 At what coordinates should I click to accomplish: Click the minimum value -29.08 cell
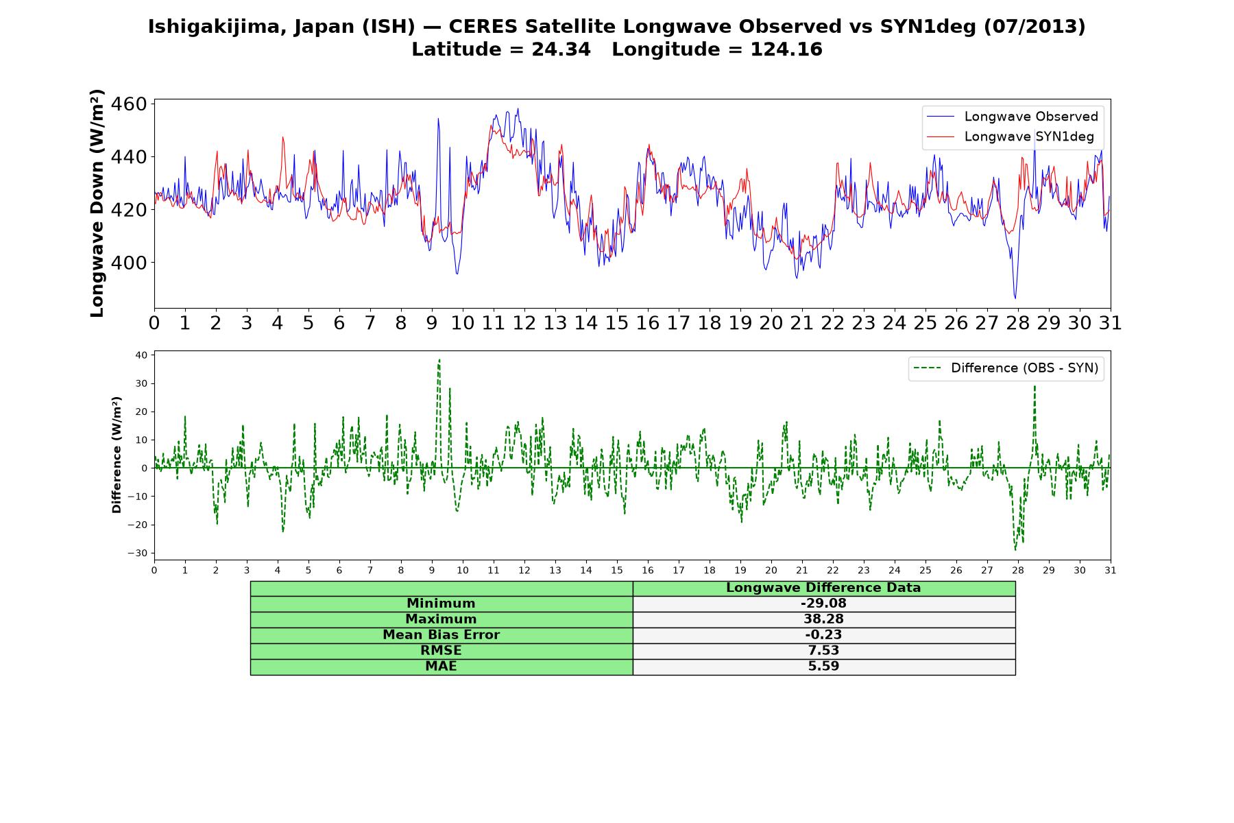coord(824,604)
